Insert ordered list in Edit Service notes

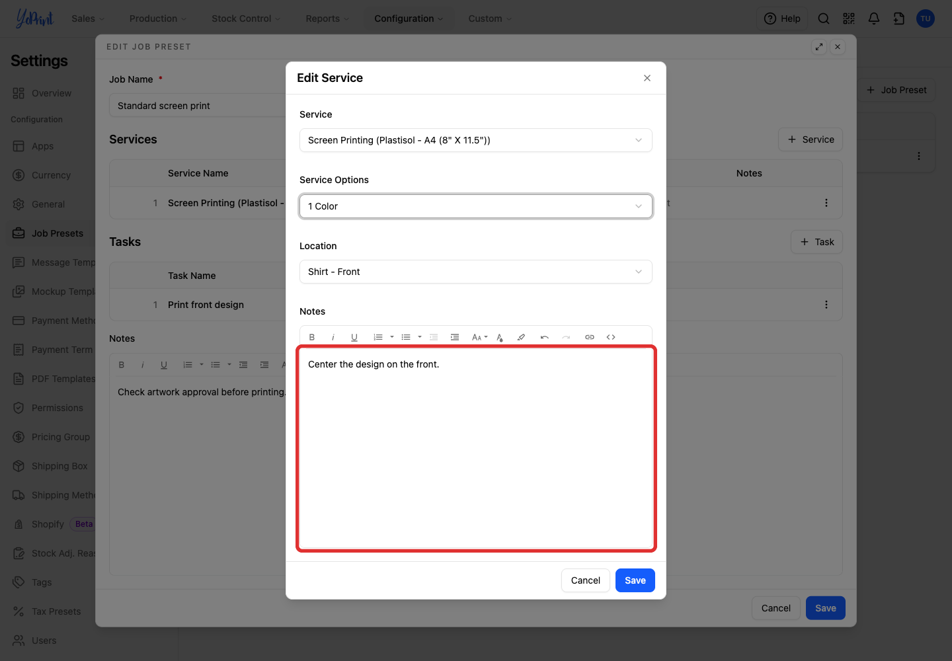click(x=378, y=337)
